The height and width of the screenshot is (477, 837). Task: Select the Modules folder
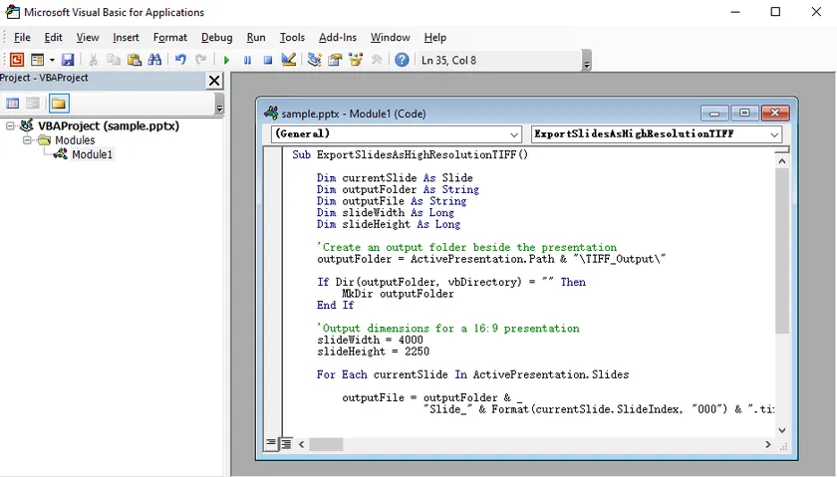[75, 140]
